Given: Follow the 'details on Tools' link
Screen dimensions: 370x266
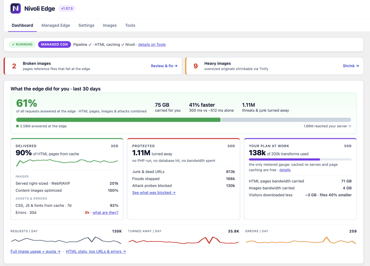Looking at the screenshot, I should (x=152, y=44).
